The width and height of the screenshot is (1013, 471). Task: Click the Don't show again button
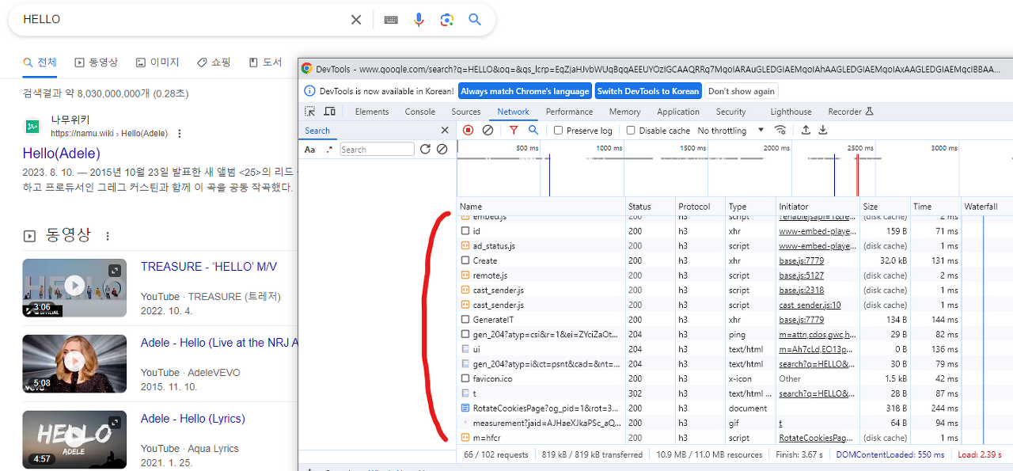(742, 91)
